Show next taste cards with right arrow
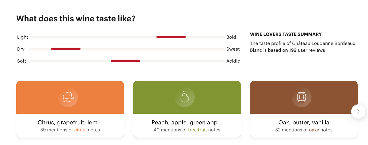Viewport: 368px width, 145px height. click(358, 111)
